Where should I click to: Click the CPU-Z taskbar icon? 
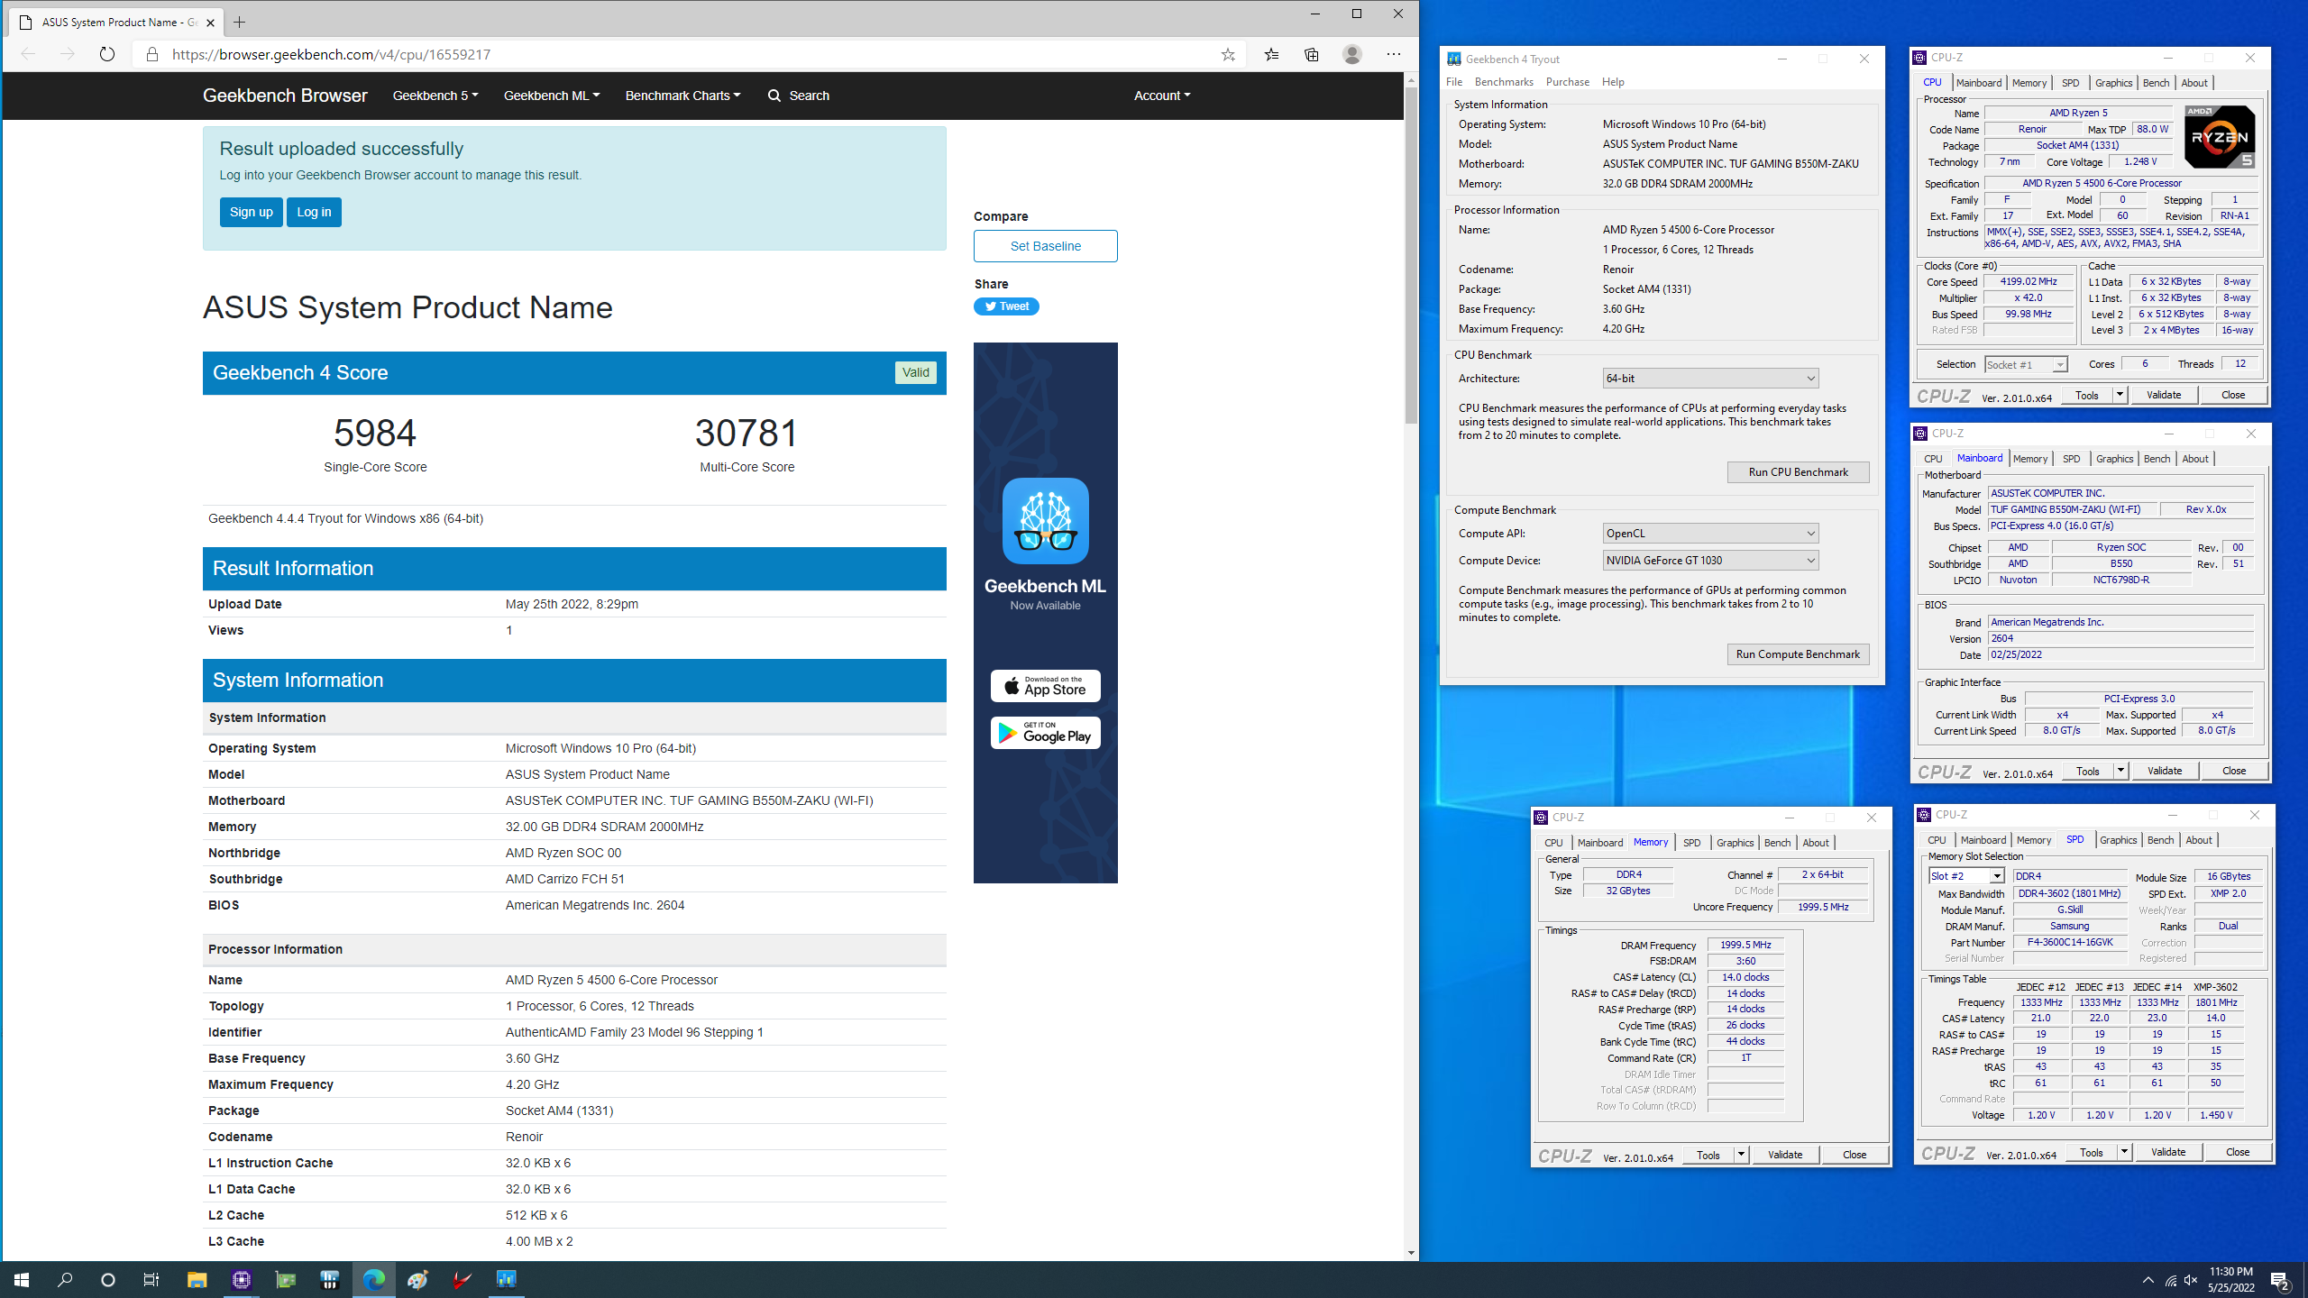(241, 1279)
